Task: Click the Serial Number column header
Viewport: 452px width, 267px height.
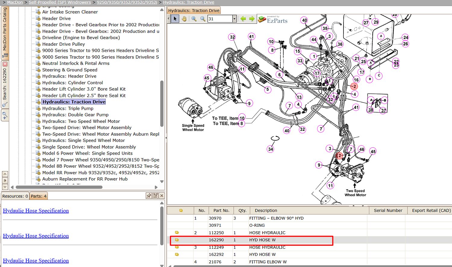Action: tap(388, 210)
